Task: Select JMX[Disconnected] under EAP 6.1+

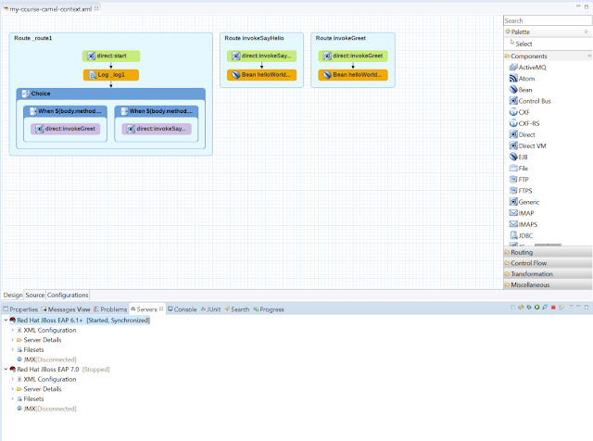Action: click(46, 359)
